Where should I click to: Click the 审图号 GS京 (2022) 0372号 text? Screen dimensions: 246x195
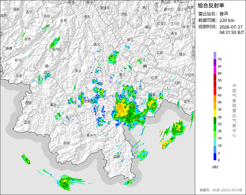pyautogui.click(x=221, y=190)
